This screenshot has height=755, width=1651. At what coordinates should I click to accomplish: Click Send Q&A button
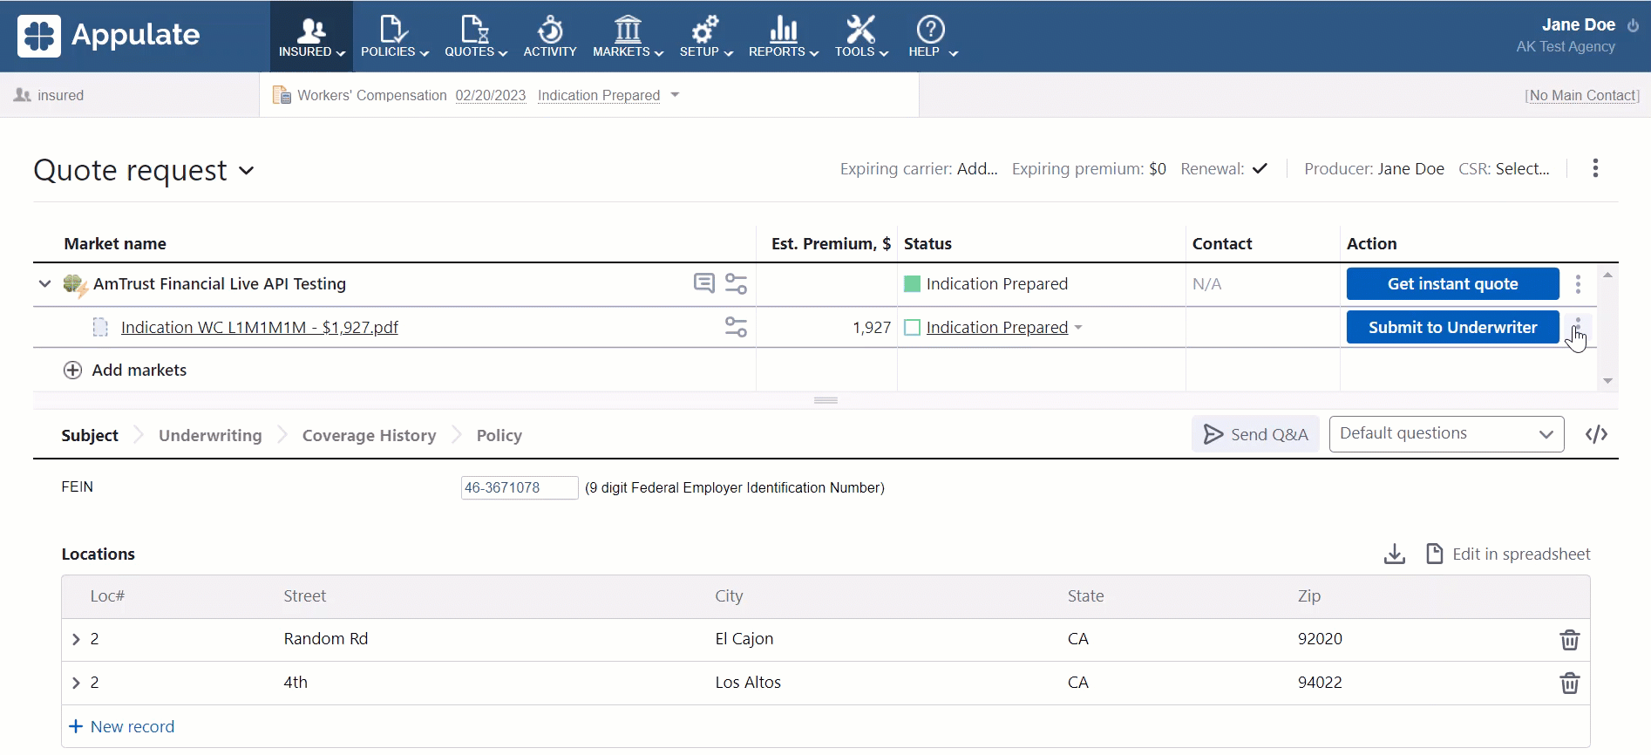(1255, 434)
